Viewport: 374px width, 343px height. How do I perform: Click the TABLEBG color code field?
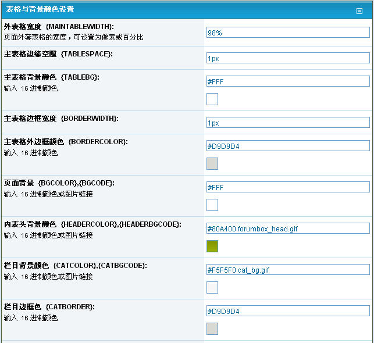coord(288,81)
